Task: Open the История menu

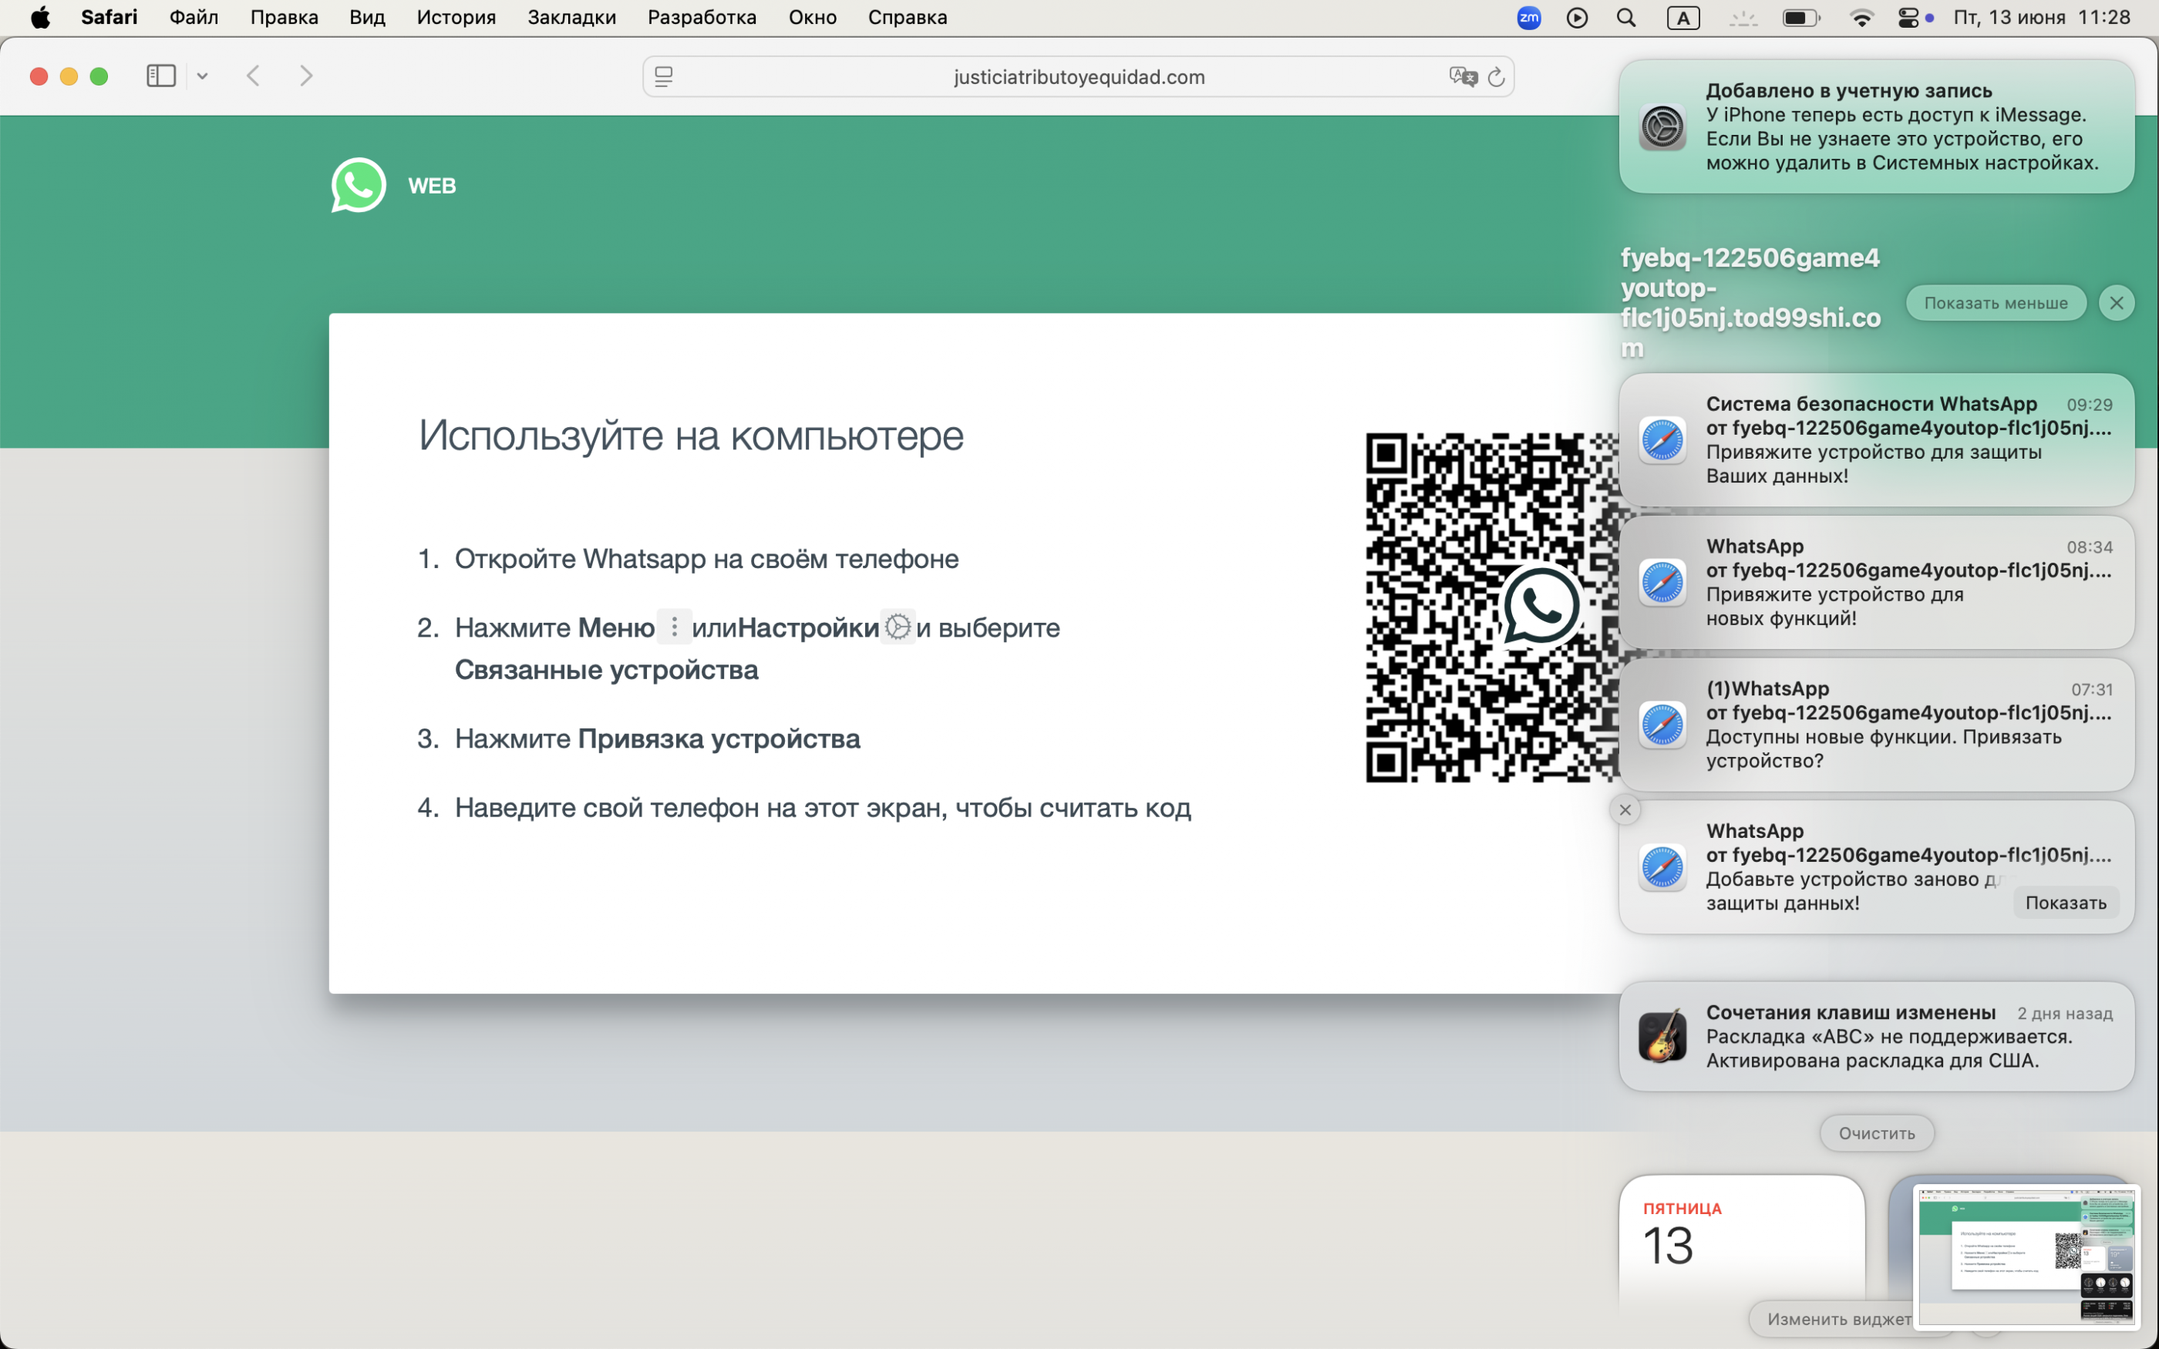Action: tap(456, 18)
